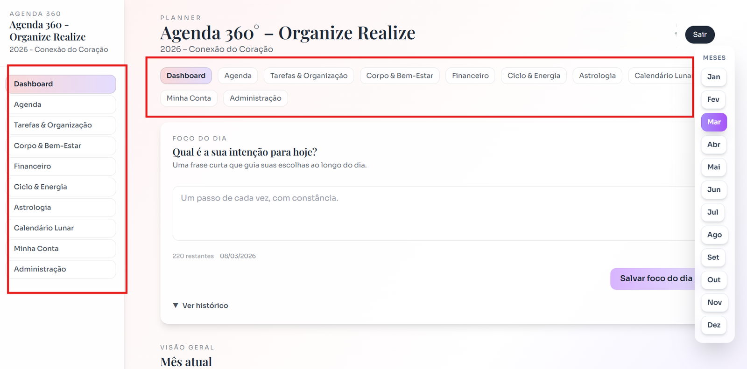Select month Fev in Meses panel
747x369 pixels.
tap(713, 99)
